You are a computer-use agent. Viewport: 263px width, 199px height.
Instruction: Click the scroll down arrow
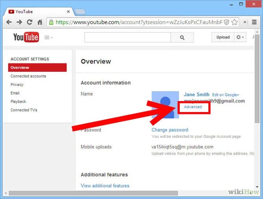(257, 187)
